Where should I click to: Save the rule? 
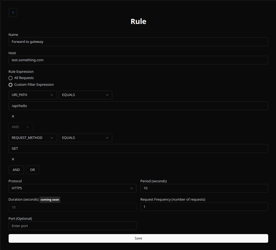click(138, 238)
